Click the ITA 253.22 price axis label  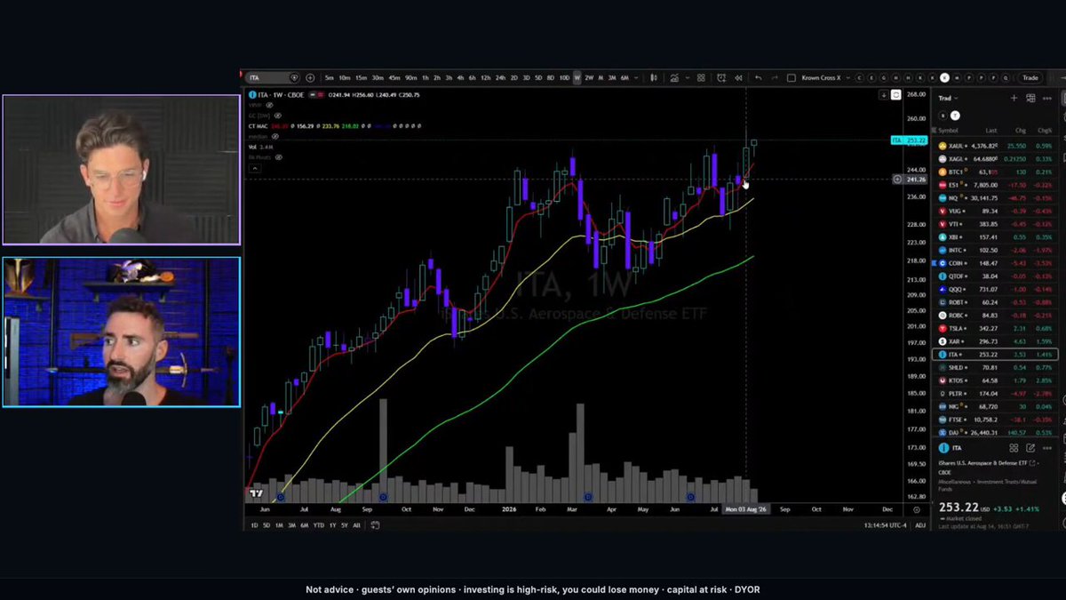pyautogui.click(x=910, y=140)
